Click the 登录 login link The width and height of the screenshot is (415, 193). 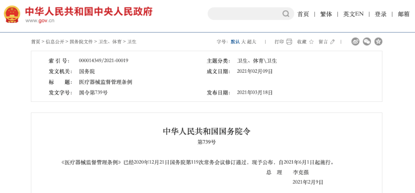point(380,14)
